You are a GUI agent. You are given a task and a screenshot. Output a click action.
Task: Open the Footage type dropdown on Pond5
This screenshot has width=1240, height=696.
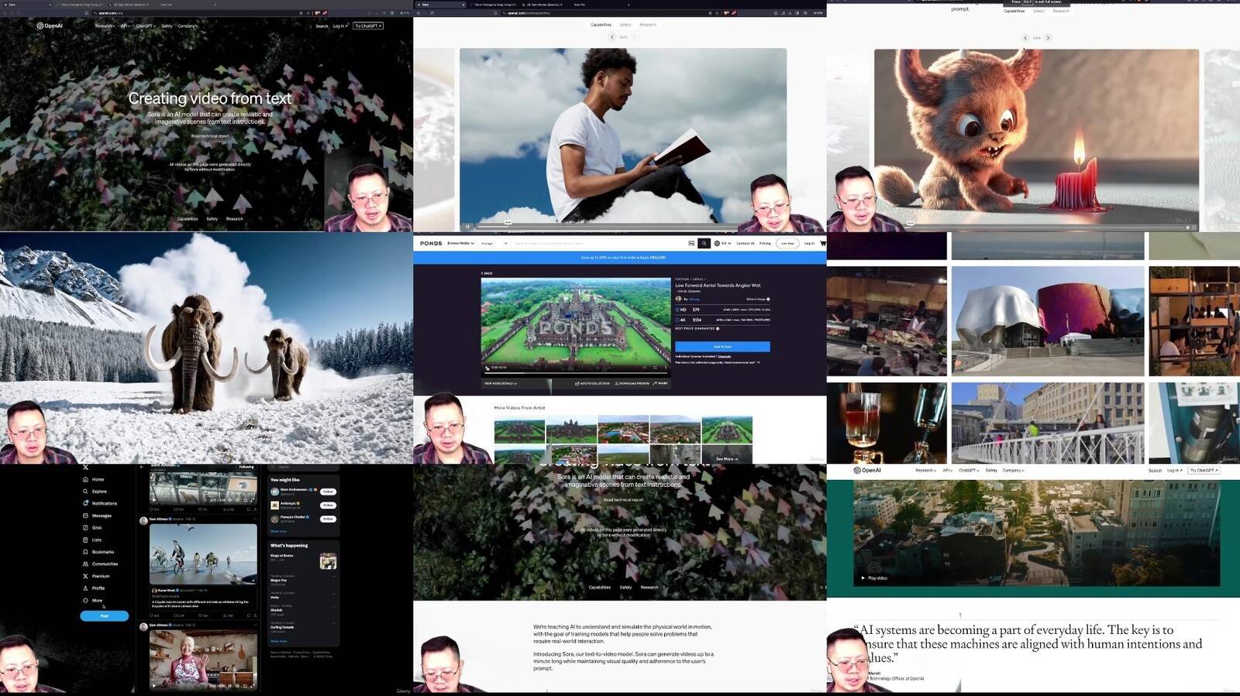pos(494,243)
